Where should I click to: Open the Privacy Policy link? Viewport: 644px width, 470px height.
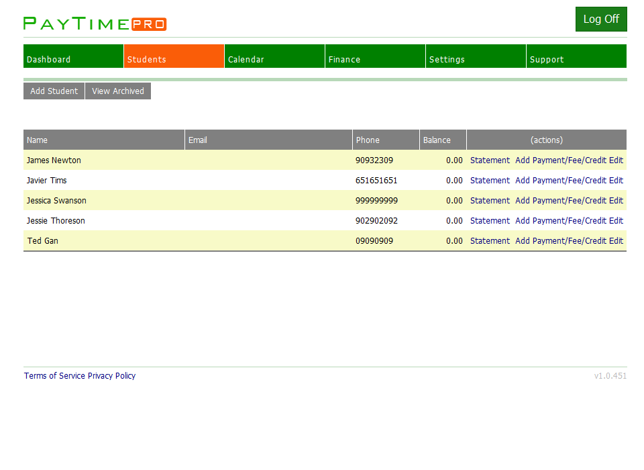point(111,376)
